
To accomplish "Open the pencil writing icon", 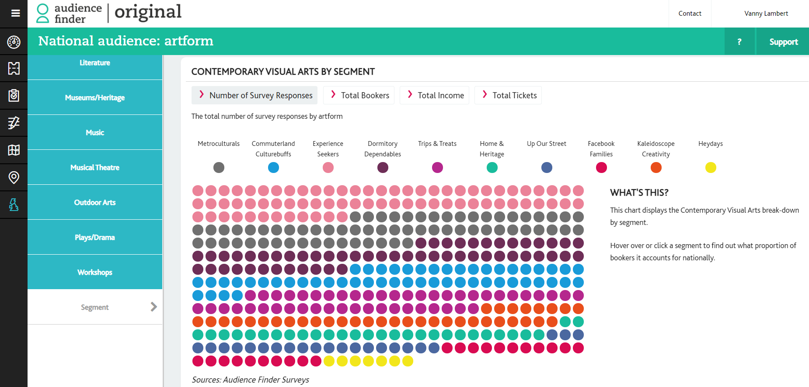I will 14,123.
